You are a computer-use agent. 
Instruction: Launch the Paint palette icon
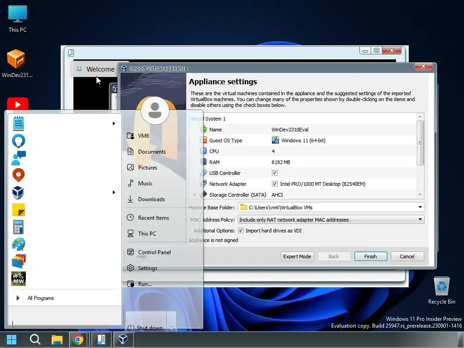18,244
